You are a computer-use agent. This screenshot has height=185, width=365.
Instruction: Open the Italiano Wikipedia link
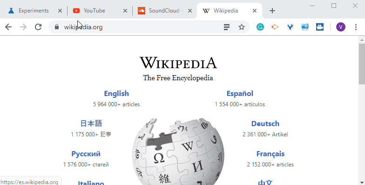91,183
